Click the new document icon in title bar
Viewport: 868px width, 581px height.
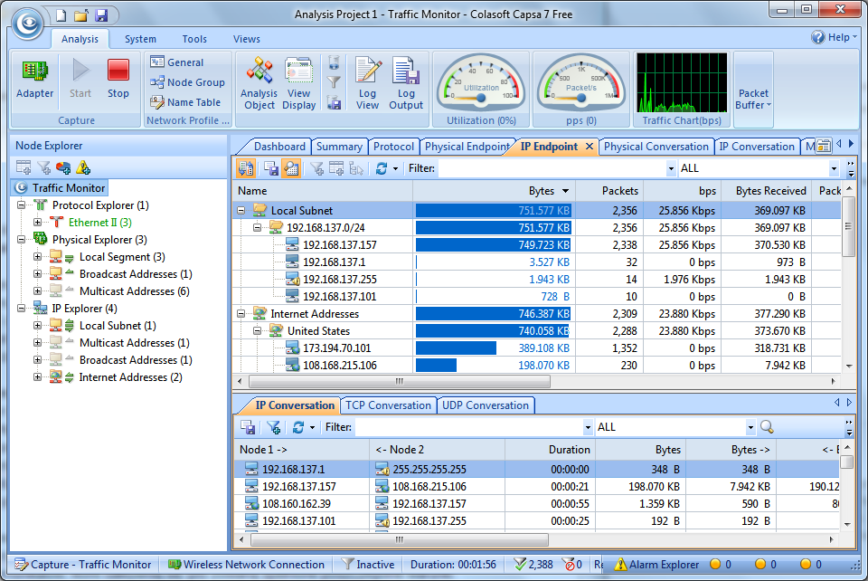coord(61,15)
